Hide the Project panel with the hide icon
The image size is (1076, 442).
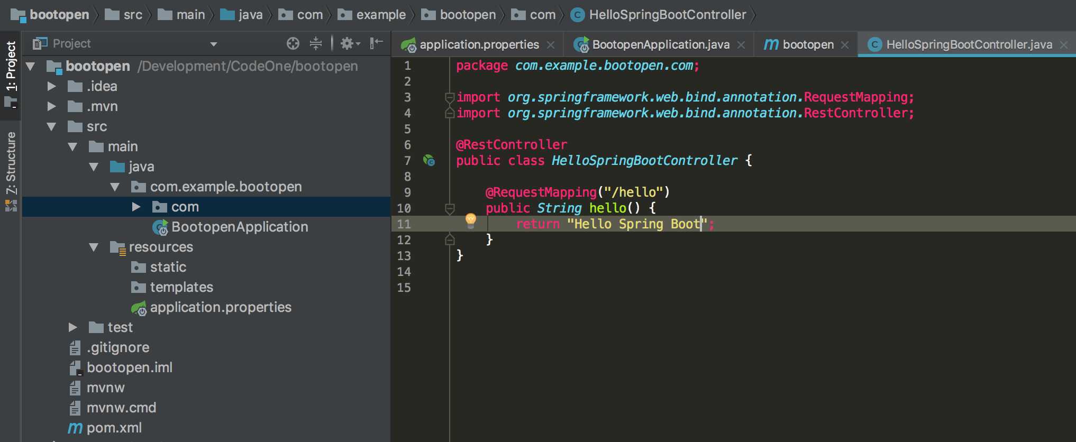click(376, 43)
